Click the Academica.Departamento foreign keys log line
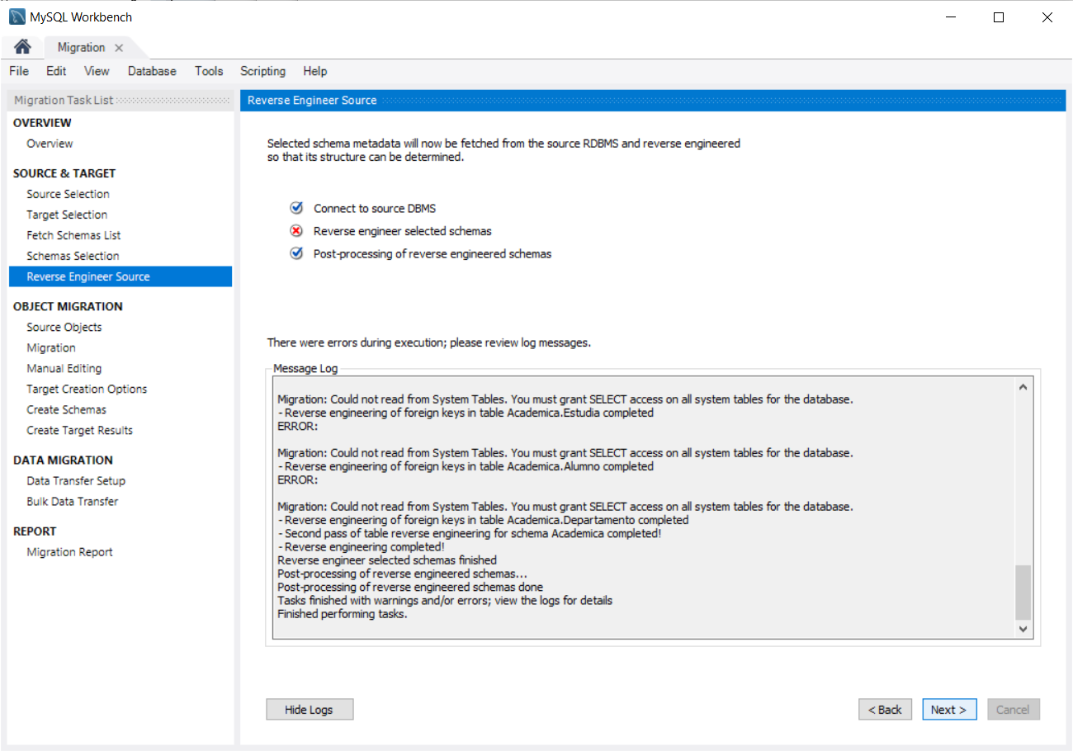1073x751 pixels. pos(483,520)
